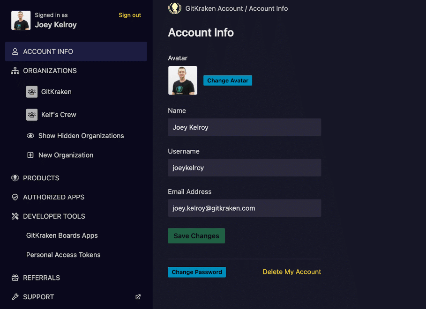Viewport: 426px width, 309px height.
Task: Click into the Username input field
Action: pyautogui.click(x=244, y=168)
